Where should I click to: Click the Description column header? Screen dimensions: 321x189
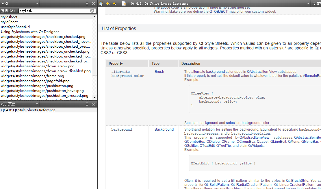coord(250,64)
